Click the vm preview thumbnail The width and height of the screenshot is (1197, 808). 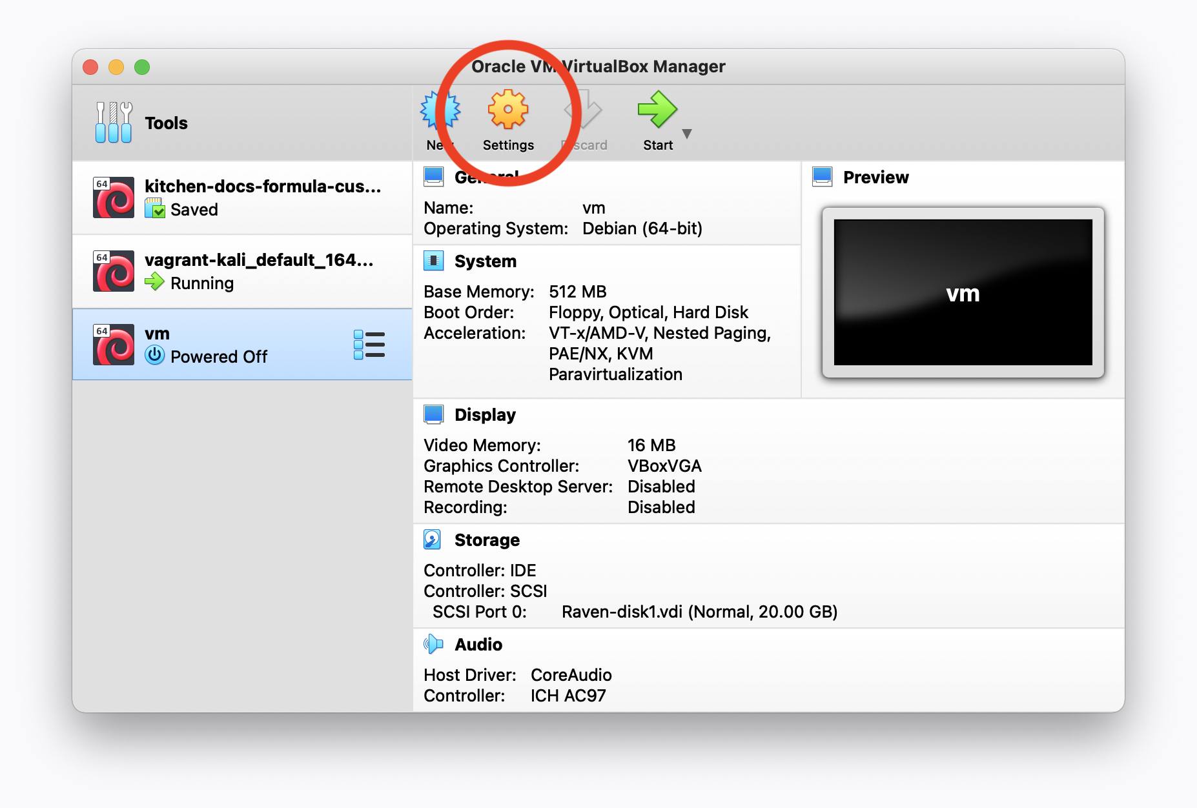tap(961, 293)
